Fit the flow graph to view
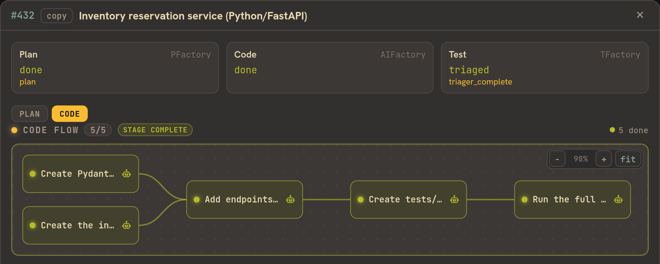This screenshot has height=264, width=660. tap(628, 159)
